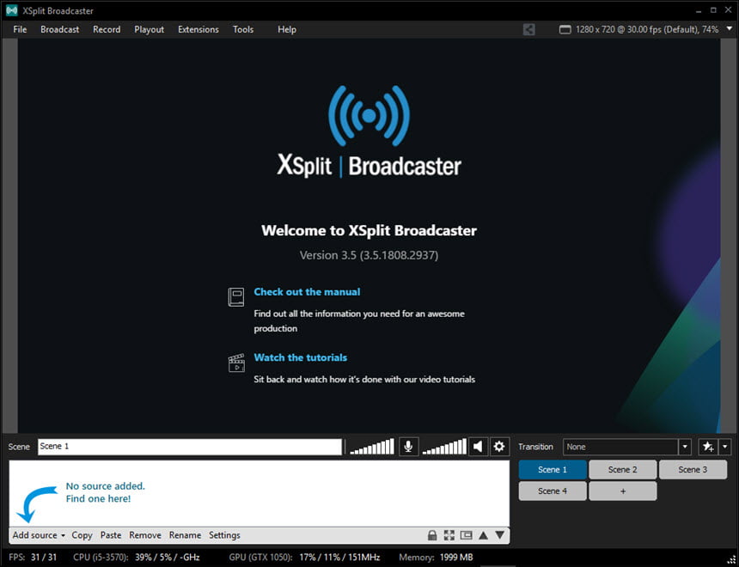Click the clapperboard icon beside Watch the tutorials

(236, 363)
